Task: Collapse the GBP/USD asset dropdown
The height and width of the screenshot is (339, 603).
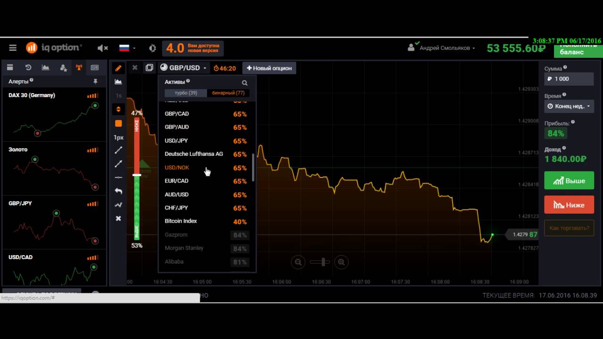Action: (x=183, y=68)
